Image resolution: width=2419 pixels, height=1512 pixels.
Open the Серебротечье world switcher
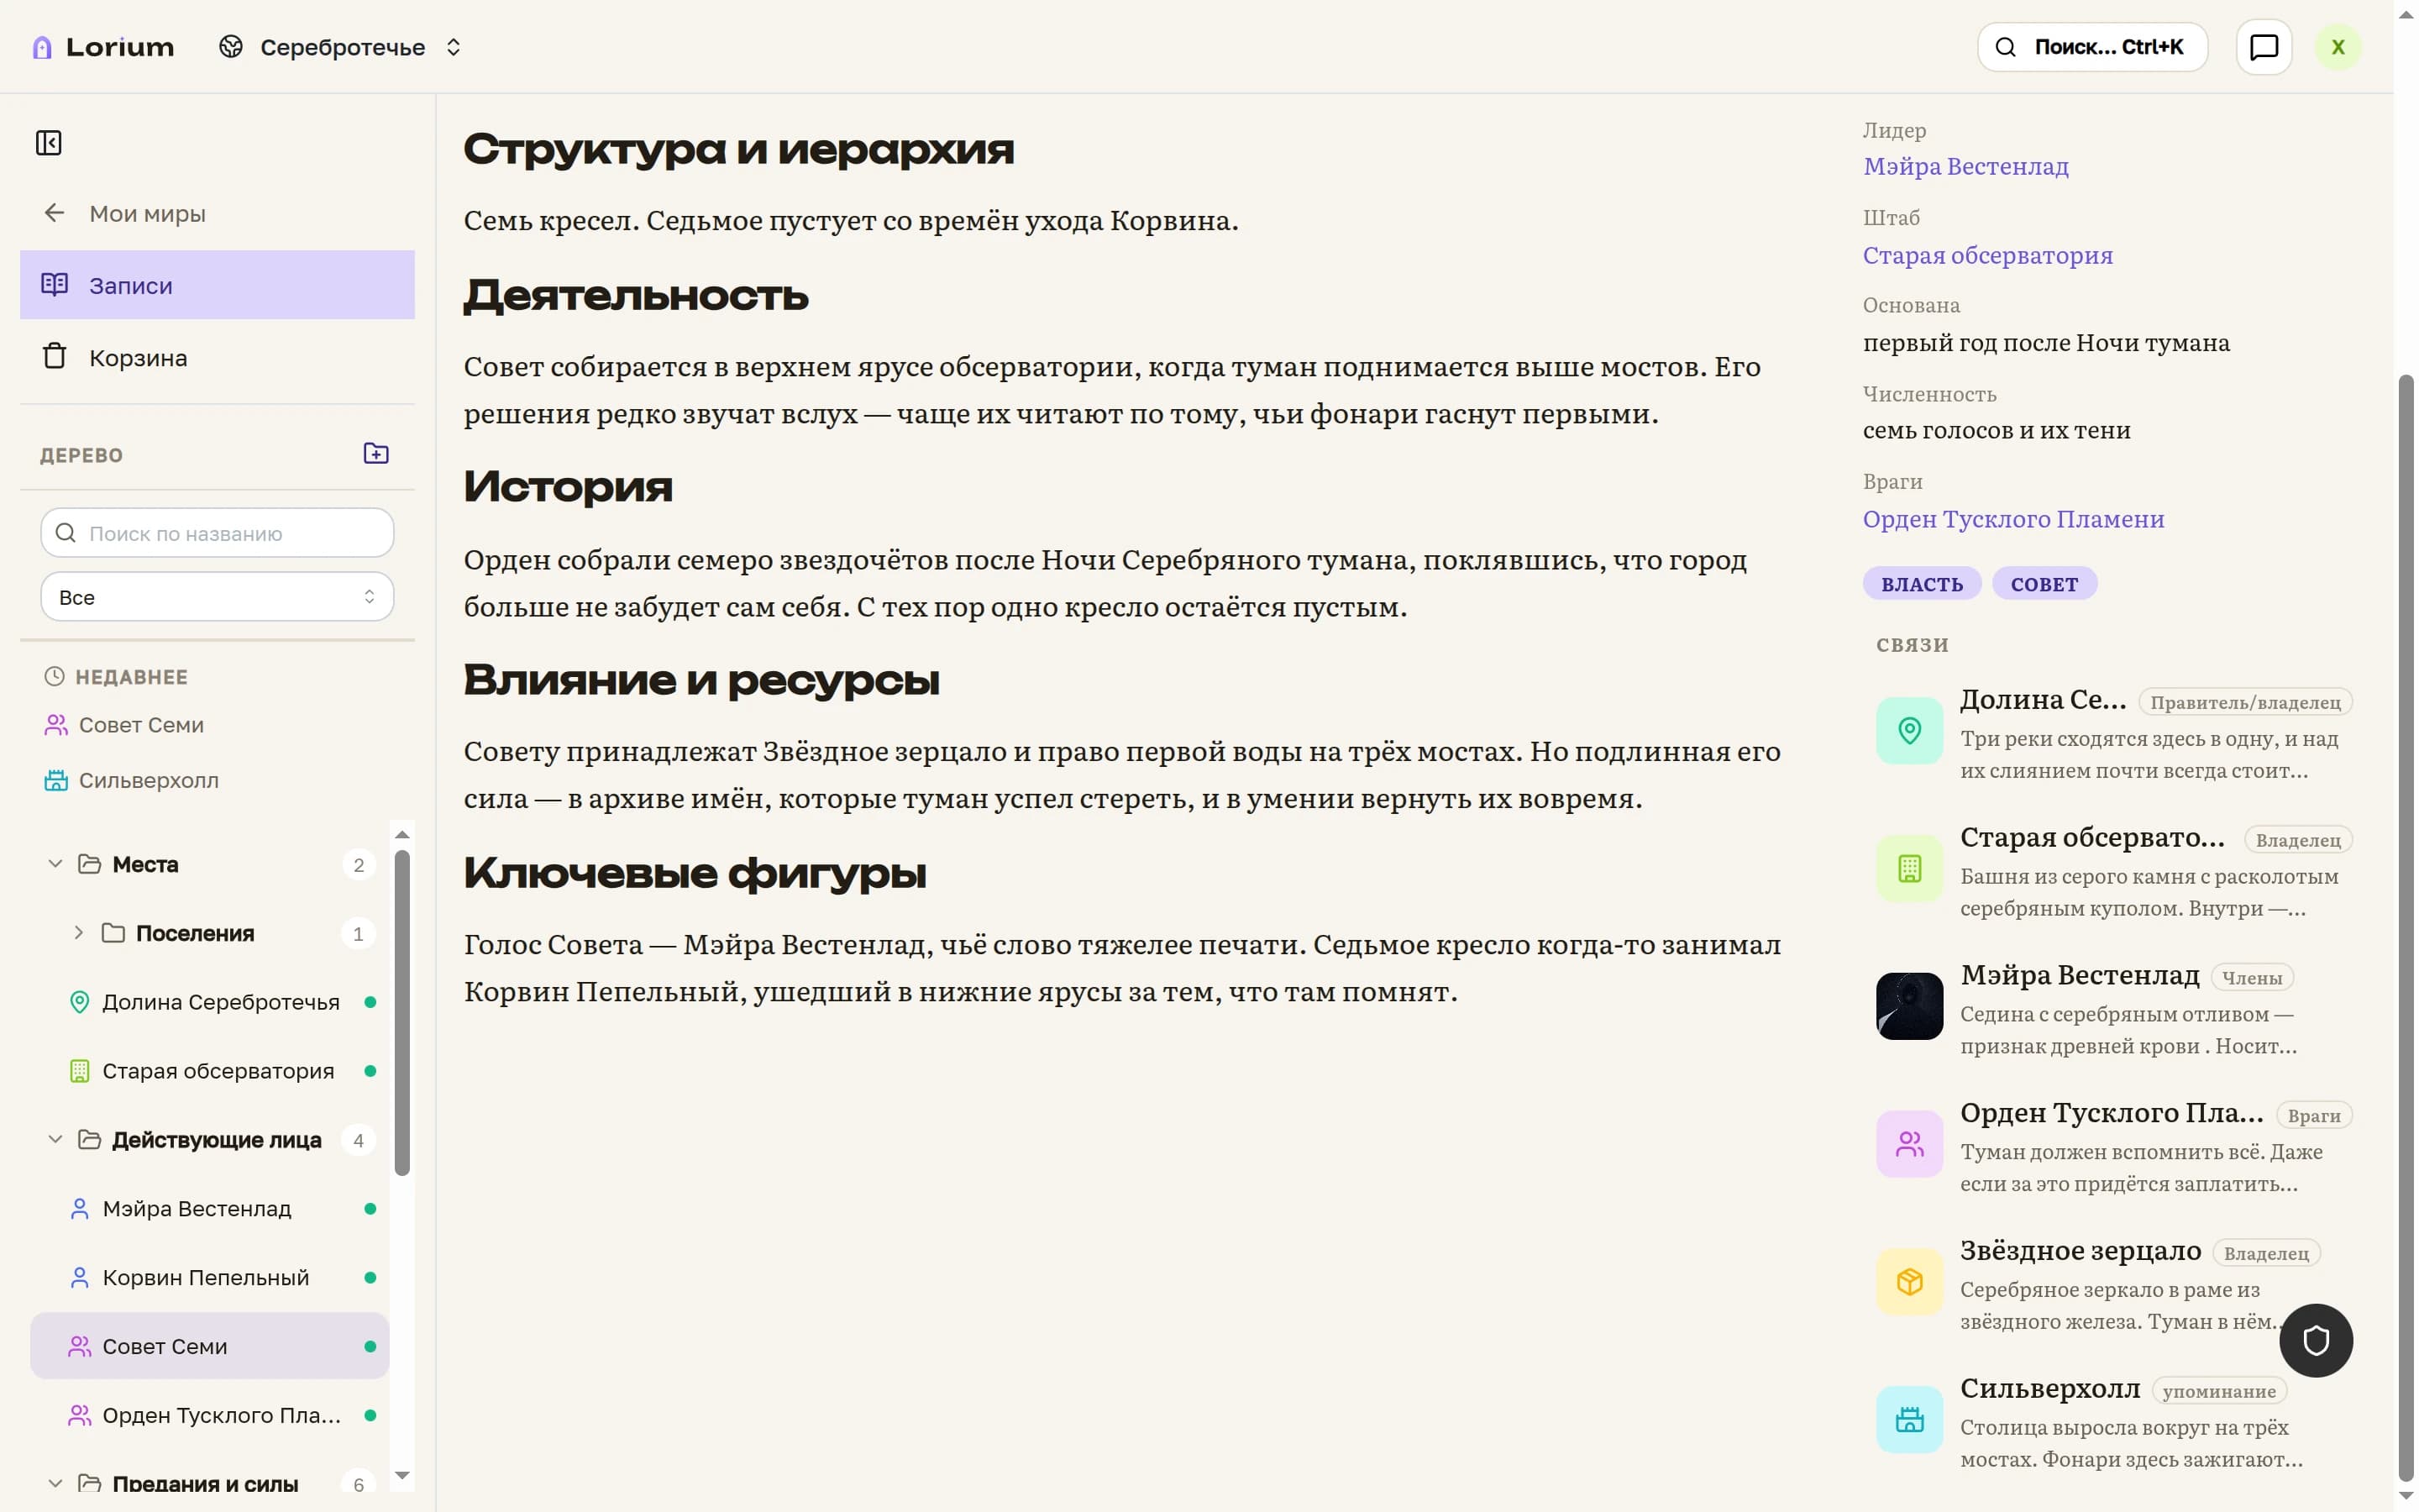341,47
